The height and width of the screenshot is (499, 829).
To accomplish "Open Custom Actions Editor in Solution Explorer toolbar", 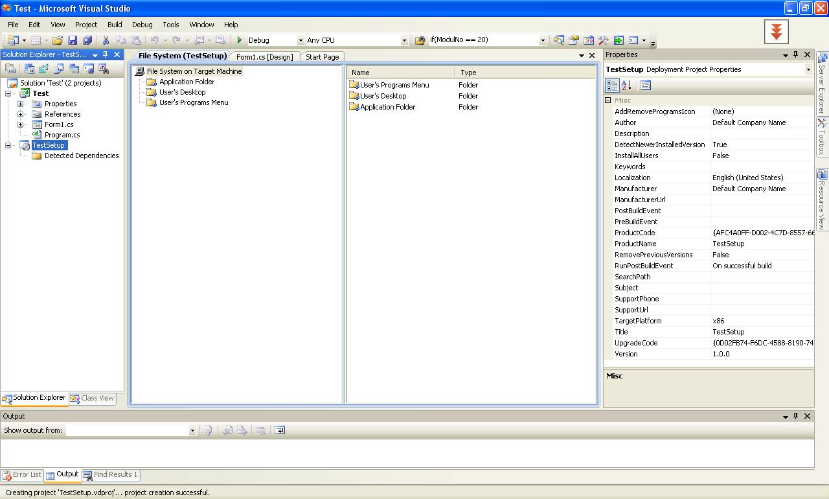I will (x=89, y=68).
